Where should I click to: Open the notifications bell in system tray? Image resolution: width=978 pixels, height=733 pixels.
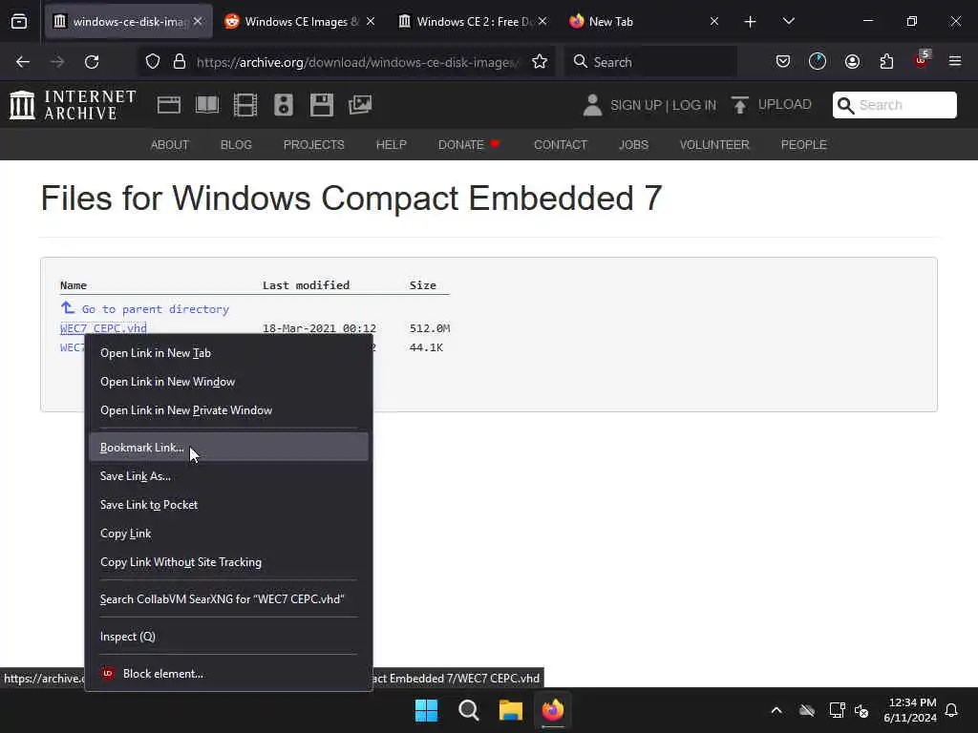click(951, 710)
